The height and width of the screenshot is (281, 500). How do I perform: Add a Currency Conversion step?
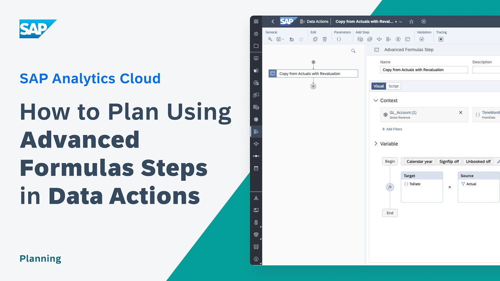coord(398,39)
